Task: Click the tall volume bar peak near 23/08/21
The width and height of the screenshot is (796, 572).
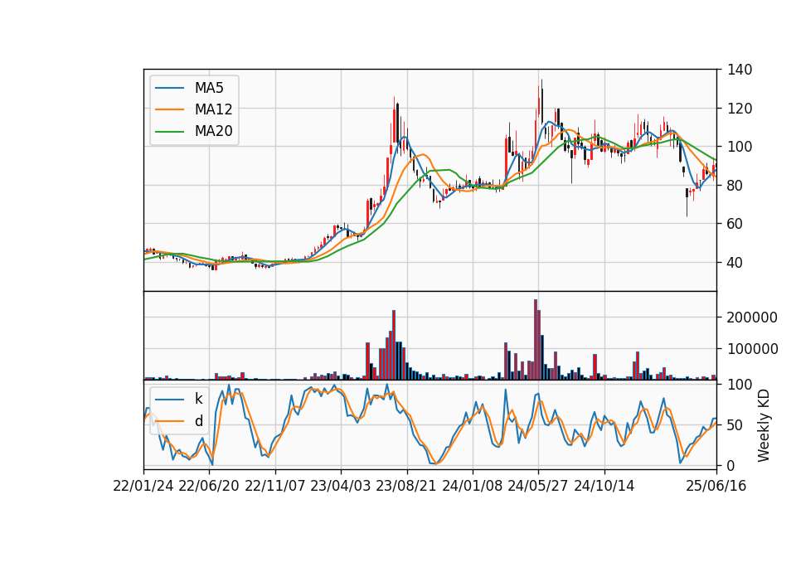Action: [394, 345]
